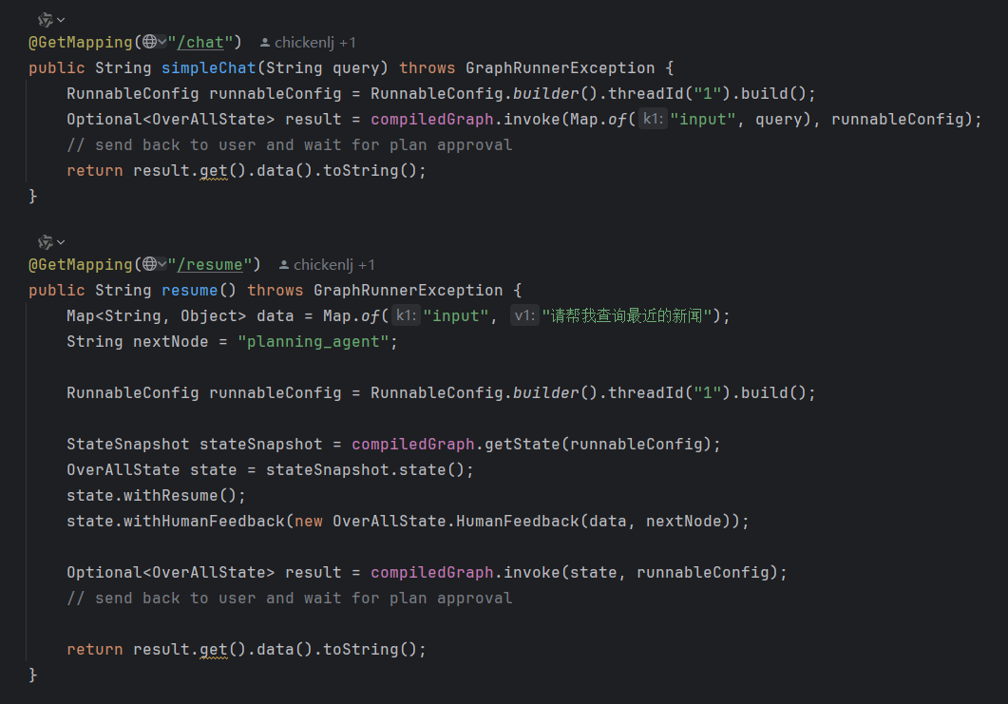Click the gutter action icon above /resume mapping

point(46,242)
